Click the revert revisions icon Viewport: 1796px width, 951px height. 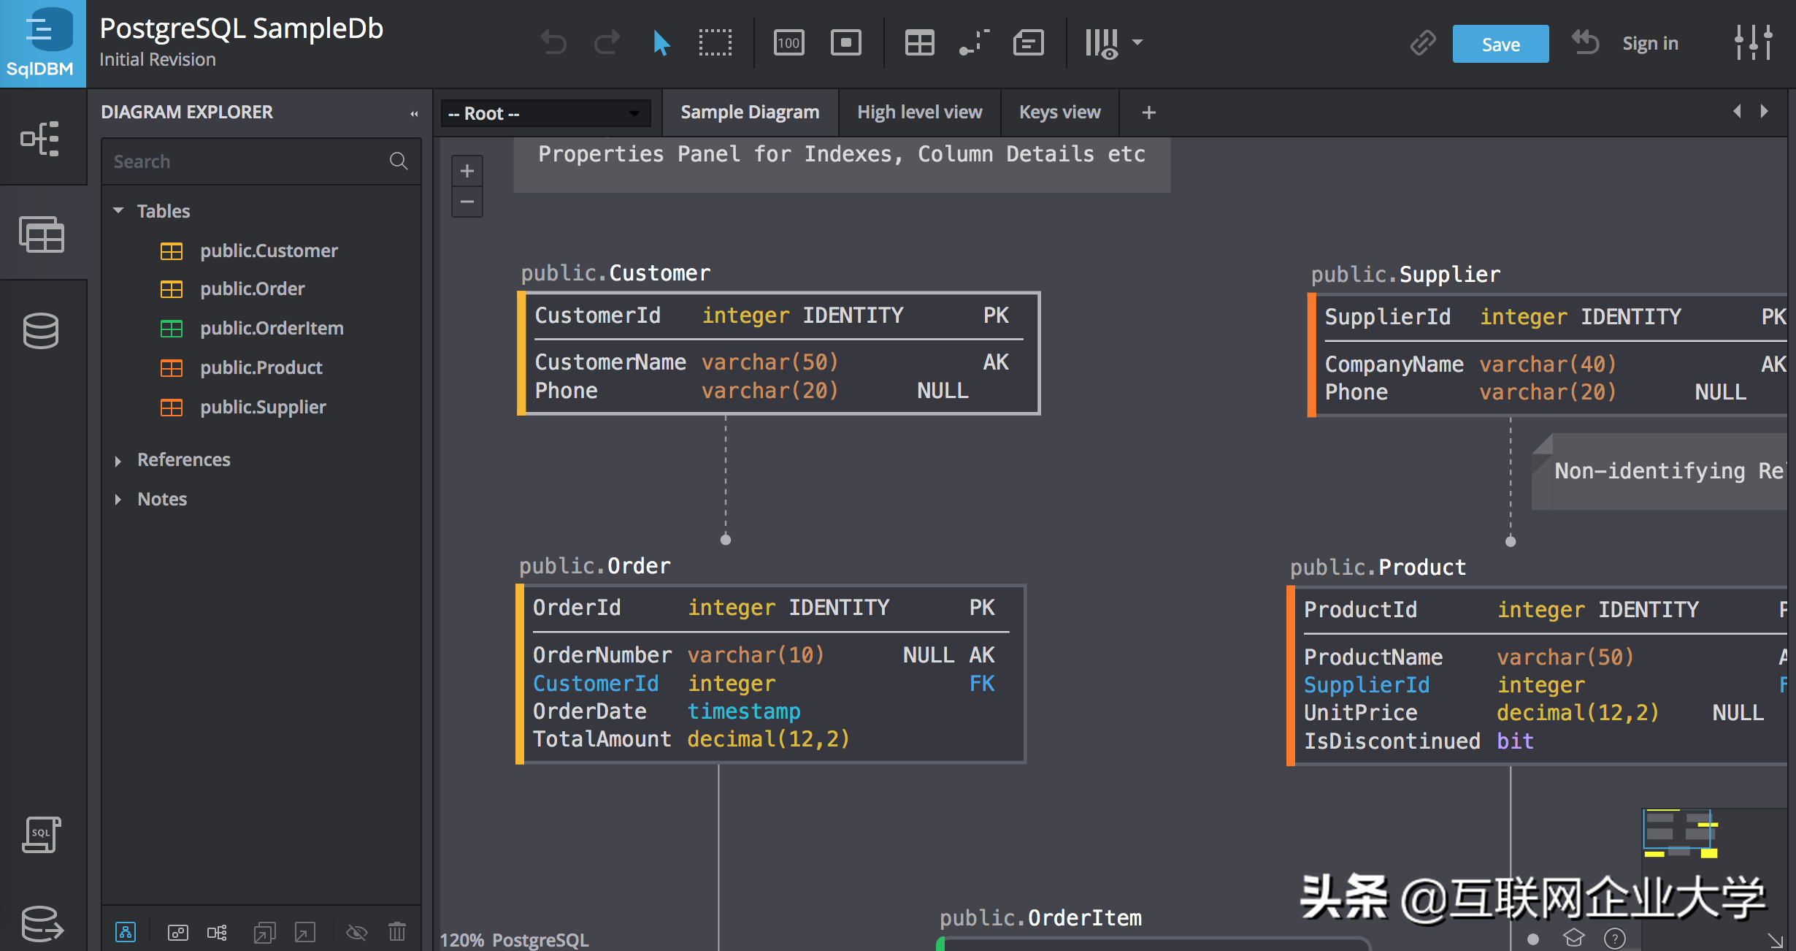(x=1585, y=42)
